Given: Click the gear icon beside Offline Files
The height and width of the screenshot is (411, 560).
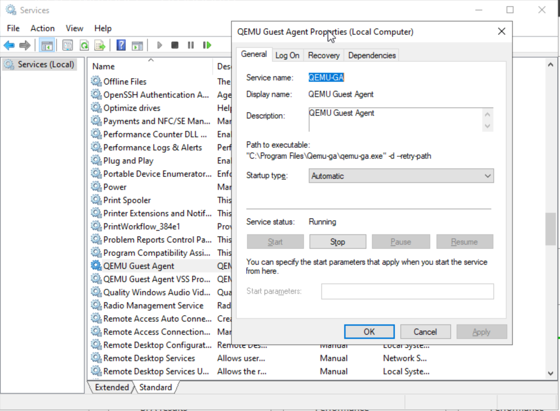Looking at the screenshot, I should tap(96, 81).
